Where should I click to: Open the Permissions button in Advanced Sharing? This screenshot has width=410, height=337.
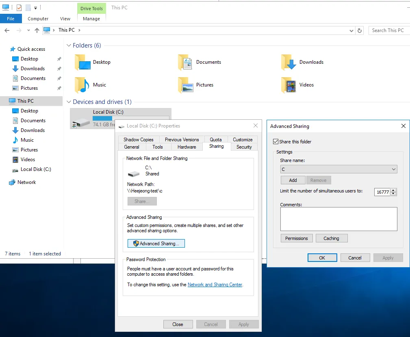[297, 238]
